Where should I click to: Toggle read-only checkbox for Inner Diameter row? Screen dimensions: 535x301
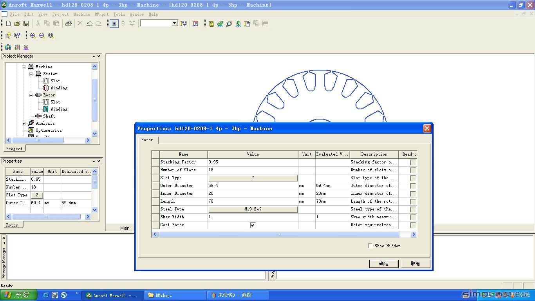pyautogui.click(x=413, y=194)
